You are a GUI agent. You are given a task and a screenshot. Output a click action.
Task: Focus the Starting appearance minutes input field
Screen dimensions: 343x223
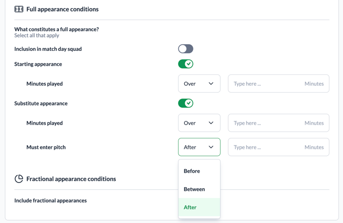[x=266, y=84]
